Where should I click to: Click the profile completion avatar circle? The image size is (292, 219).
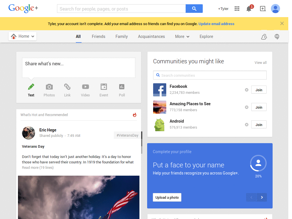[258, 163]
